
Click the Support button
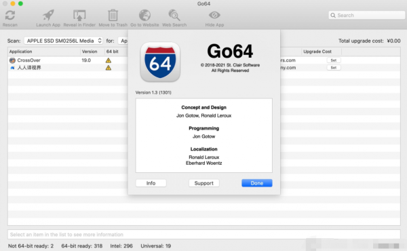(203, 183)
